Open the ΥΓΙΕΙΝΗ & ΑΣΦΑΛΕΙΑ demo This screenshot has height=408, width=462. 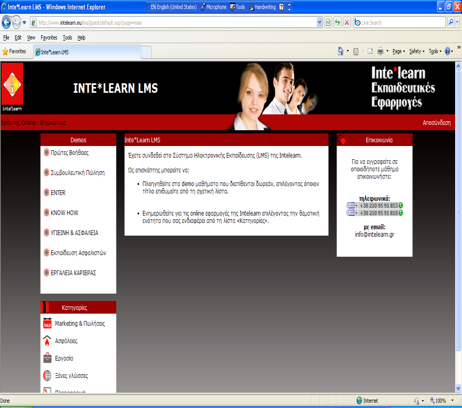pos(74,232)
